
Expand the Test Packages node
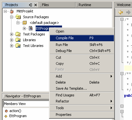[x=11, y=34]
